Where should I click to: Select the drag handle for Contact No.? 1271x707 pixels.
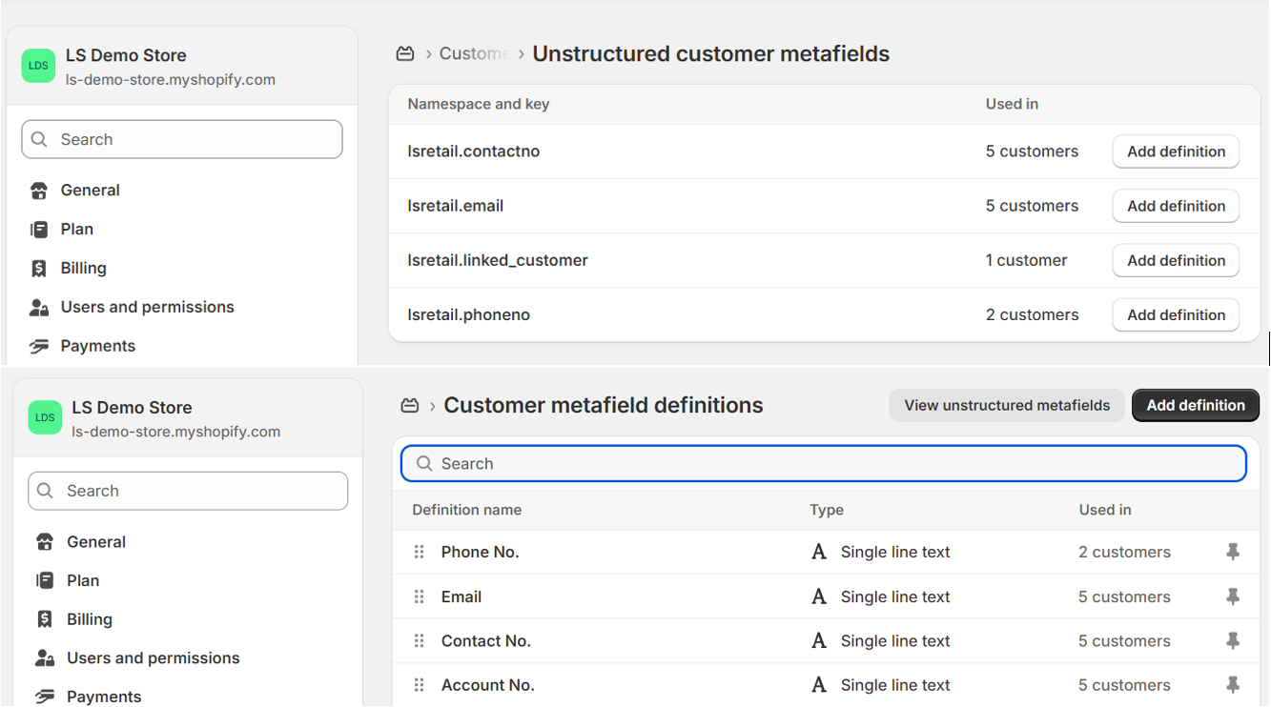click(419, 641)
